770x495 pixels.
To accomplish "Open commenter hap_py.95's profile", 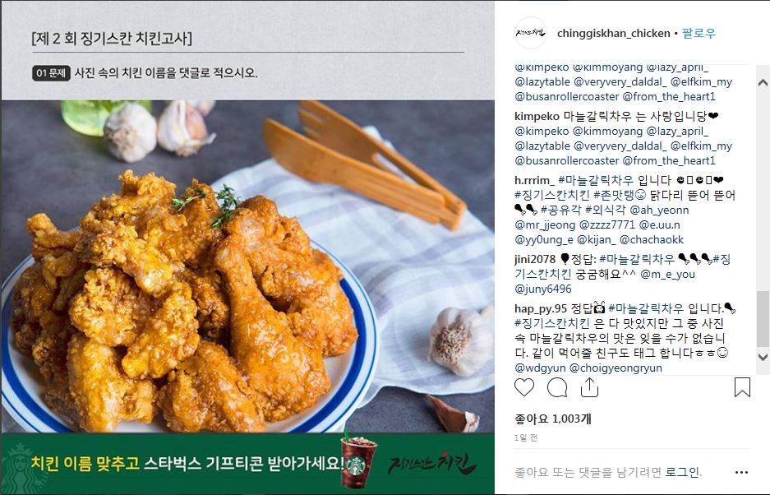I will pyautogui.click(x=541, y=308).
